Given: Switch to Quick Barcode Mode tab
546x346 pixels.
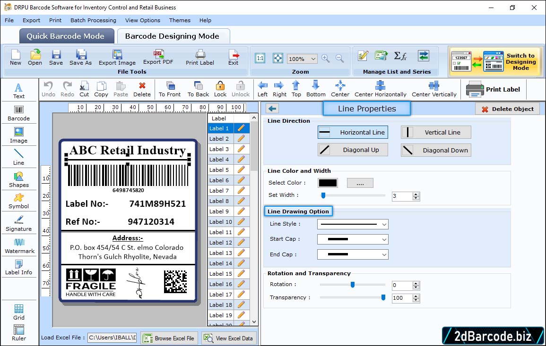Looking at the screenshot, I should click(67, 36).
